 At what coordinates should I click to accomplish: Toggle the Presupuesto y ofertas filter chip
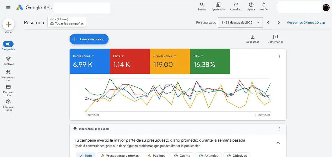119,155
